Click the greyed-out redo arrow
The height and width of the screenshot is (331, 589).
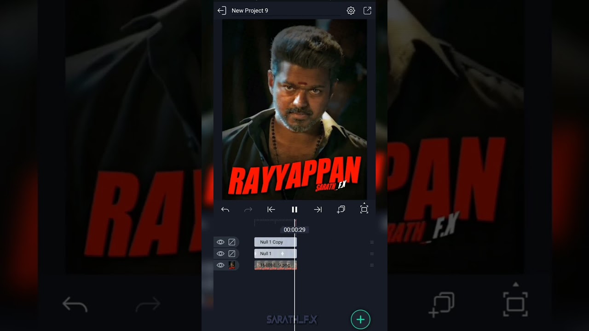click(248, 210)
